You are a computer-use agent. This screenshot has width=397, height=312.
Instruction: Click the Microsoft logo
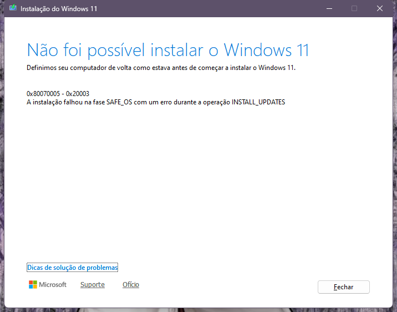coord(48,285)
